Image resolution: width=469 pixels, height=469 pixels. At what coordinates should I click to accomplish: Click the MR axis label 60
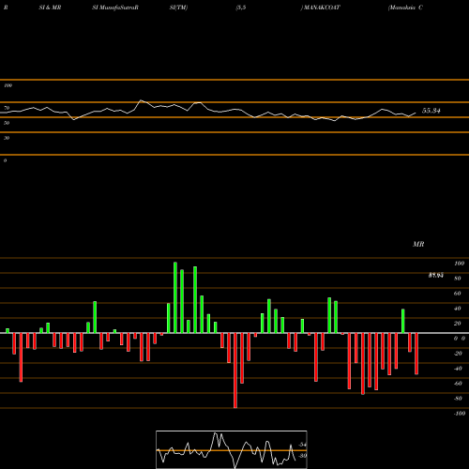(x=458, y=294)
